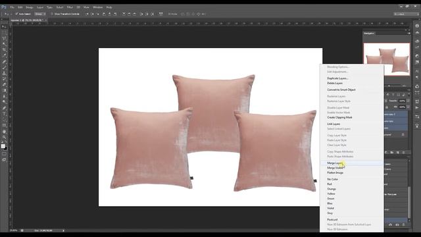Swap foreground and background colors
The width and height of the screenshot is (421, 237).
pyautogui.click(x=6, y=142)
